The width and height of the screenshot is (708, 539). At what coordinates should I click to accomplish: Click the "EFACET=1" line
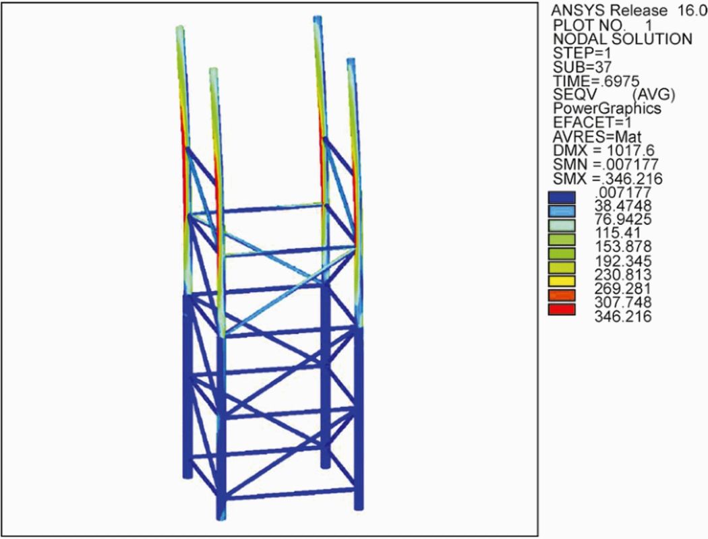tap(593, 123)
